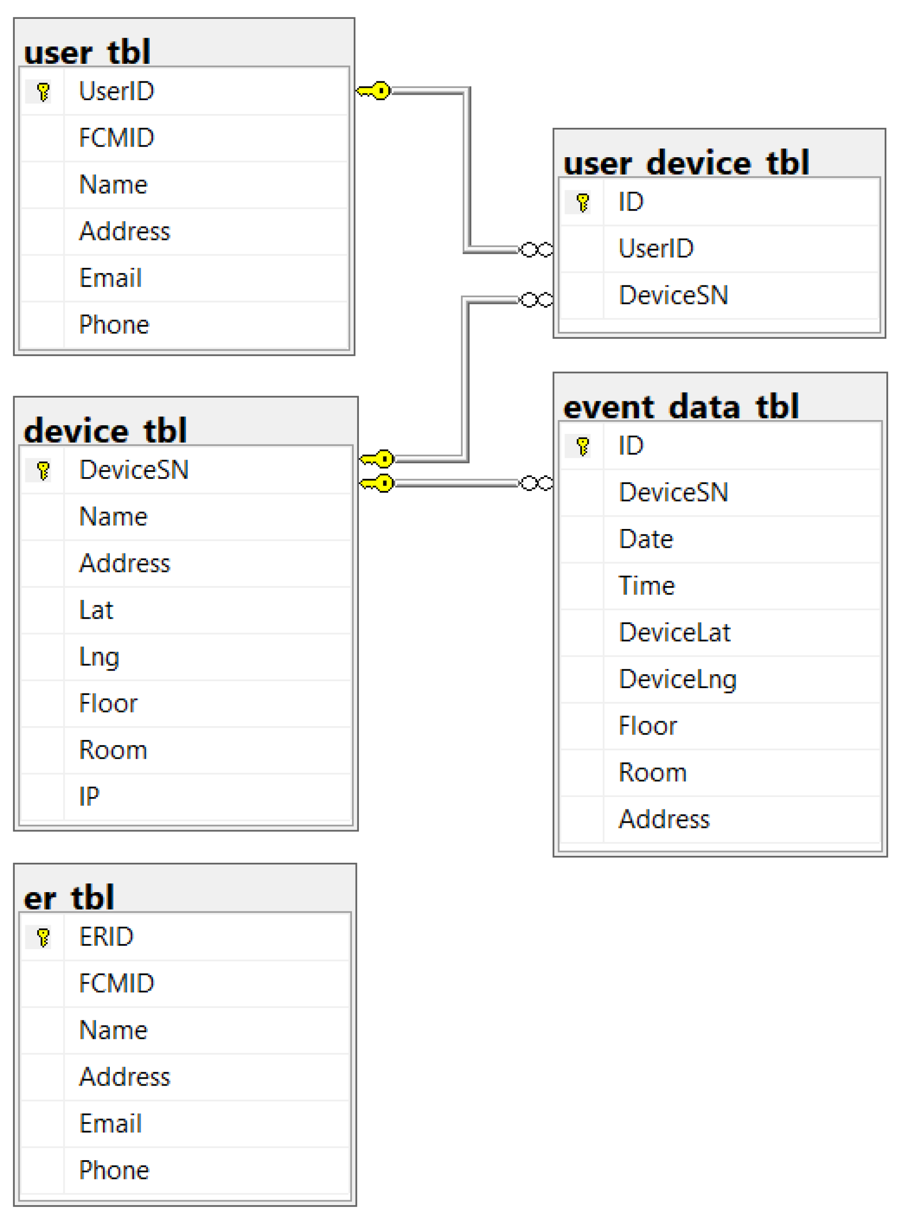The image size is (902, 1224).
Task: Select the event_data_tbl table header
Action: (x=681, y=406)
